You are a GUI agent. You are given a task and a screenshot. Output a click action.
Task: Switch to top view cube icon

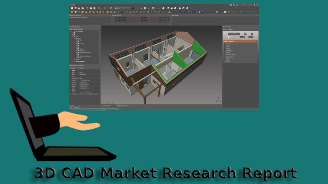pyautogui.click(x=172, y=8)
